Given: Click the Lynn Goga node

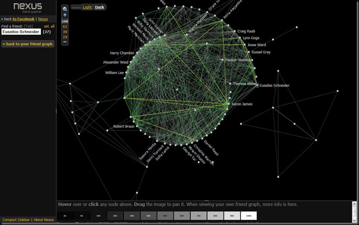Looking at the screenshot, I should (x=240, y=38).
